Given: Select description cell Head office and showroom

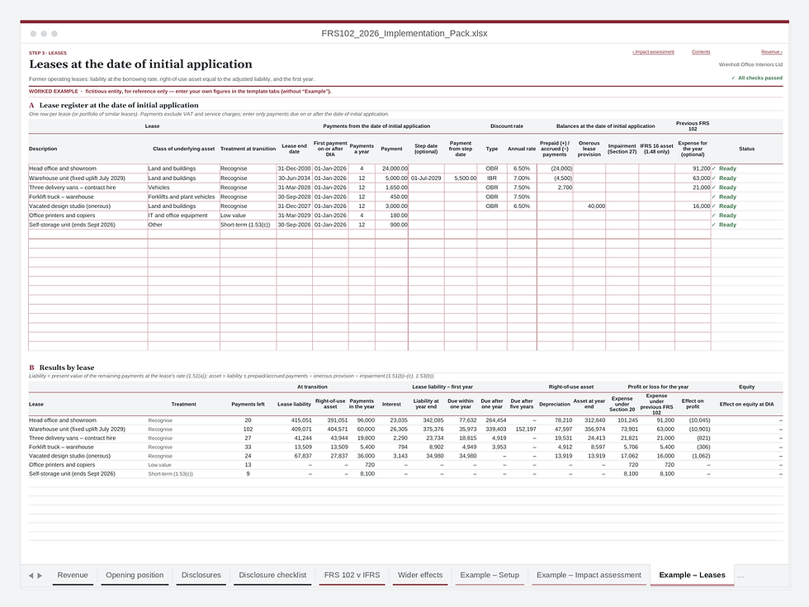Looking at the screenshot, I should coord(88,168).
